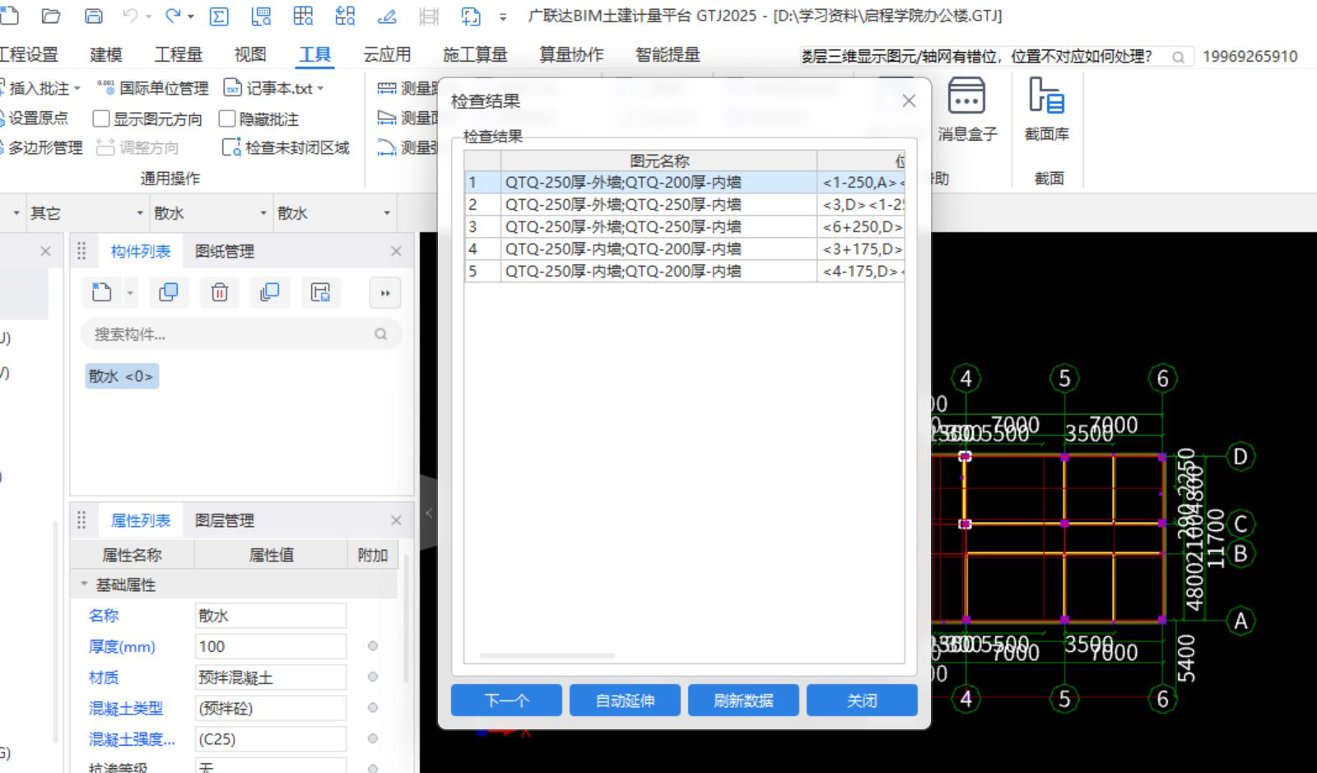
Task: Click the 自动延伸 button
Action: coord(625,701)
